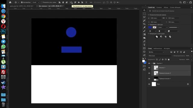Click the Combine Shapes path operation icon
193x108 pixels.
[x=157, y=37]
